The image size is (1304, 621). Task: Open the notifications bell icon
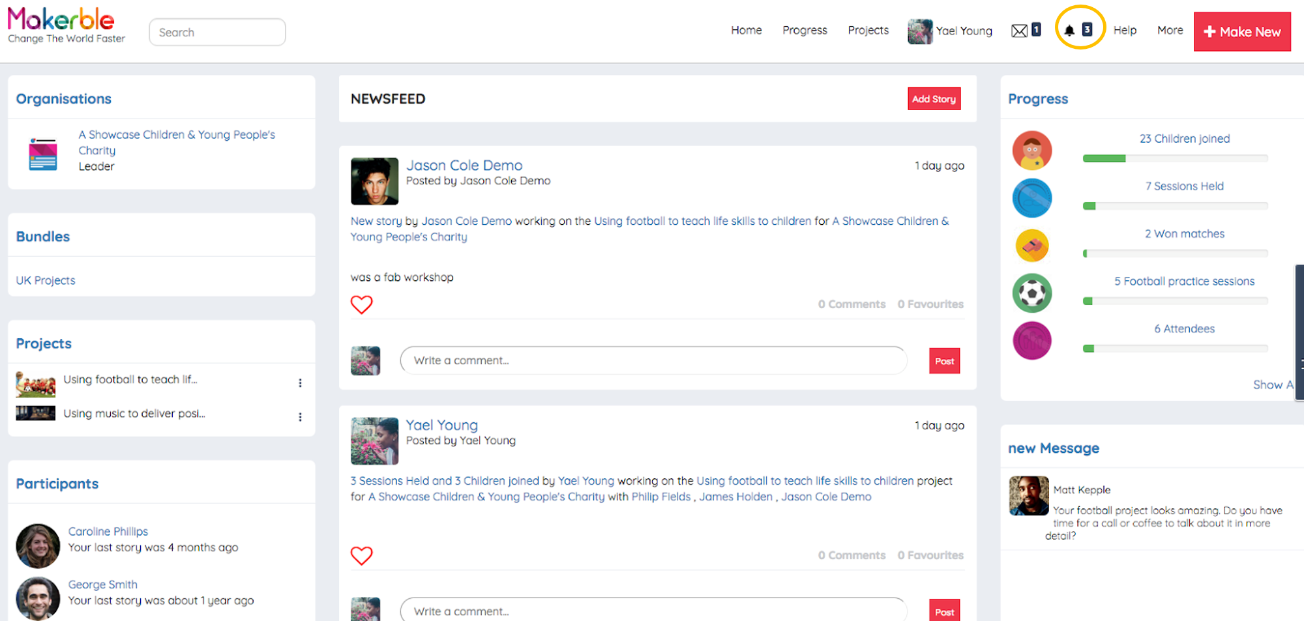pyautogui.click(x=1069, y=30)
